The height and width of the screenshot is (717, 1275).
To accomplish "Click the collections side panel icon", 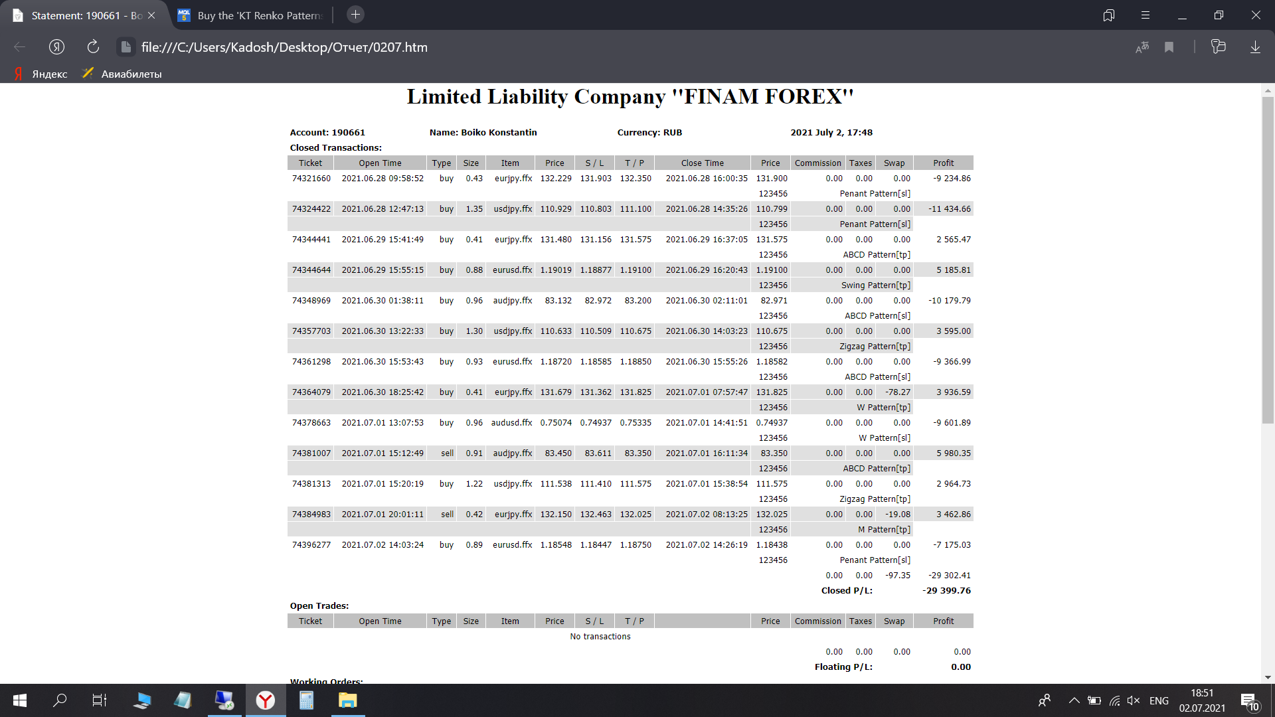I will (x=1218, y=47).
